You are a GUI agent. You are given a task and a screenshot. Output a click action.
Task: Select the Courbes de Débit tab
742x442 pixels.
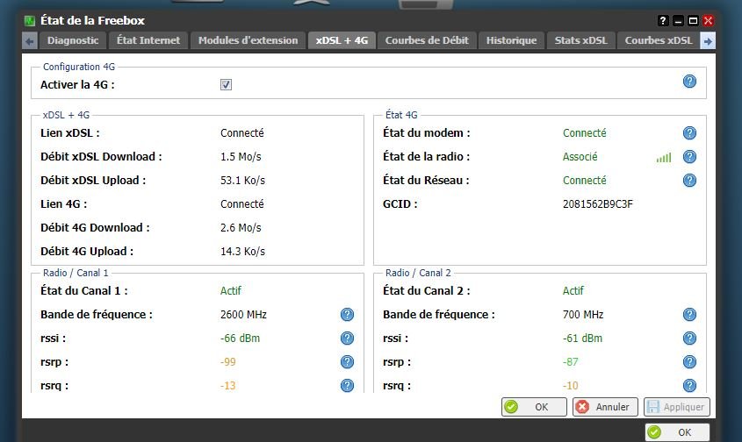click(427, 40)
